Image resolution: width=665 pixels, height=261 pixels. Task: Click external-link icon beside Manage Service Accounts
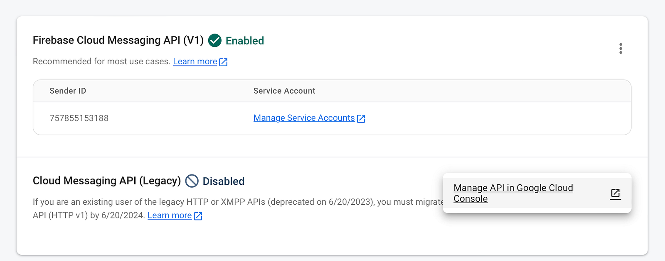(x=361, y=118)
